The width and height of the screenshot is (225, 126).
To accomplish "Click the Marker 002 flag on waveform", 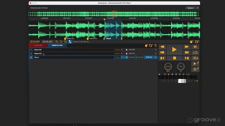I will click(65, 38).
